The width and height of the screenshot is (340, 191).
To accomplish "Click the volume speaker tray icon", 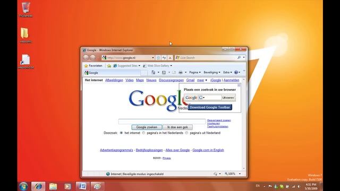I will 299,186.
